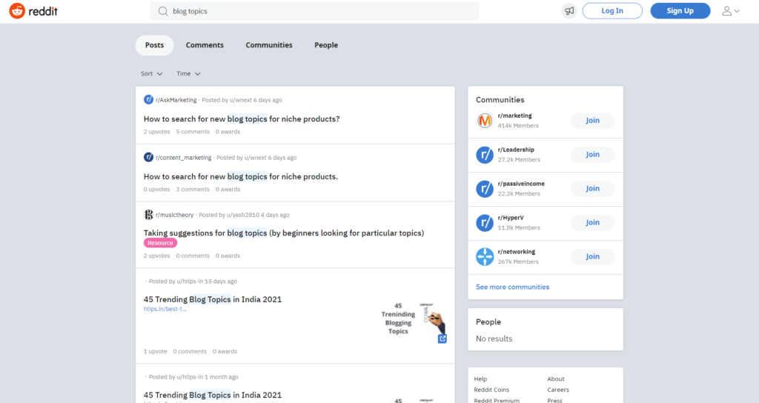Image resolution: width=759 pixels, height=403 pixels.
Task: Expand the Sort dropdown
Action: coord(151,73)
